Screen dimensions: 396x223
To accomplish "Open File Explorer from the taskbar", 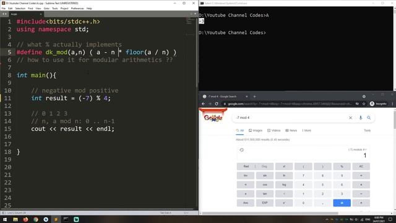I will 15,219.
